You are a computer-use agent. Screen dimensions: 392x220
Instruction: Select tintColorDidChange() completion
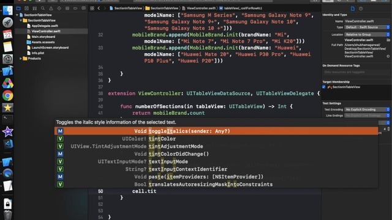click(216, 154)
